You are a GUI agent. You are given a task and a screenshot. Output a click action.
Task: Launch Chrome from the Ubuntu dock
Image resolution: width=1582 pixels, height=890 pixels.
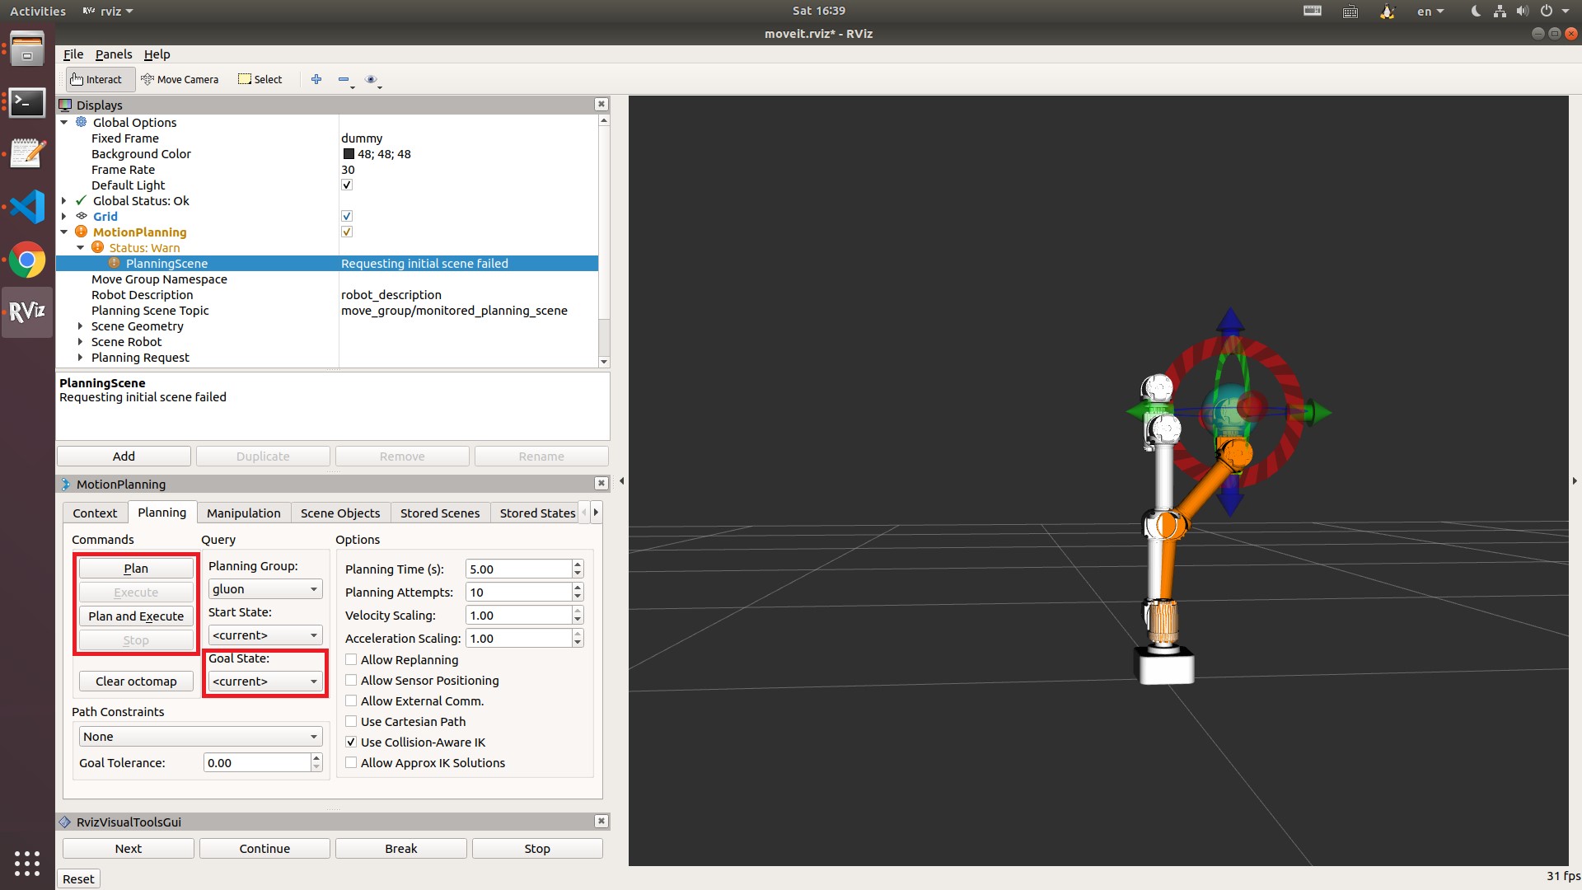pos(27,260)
